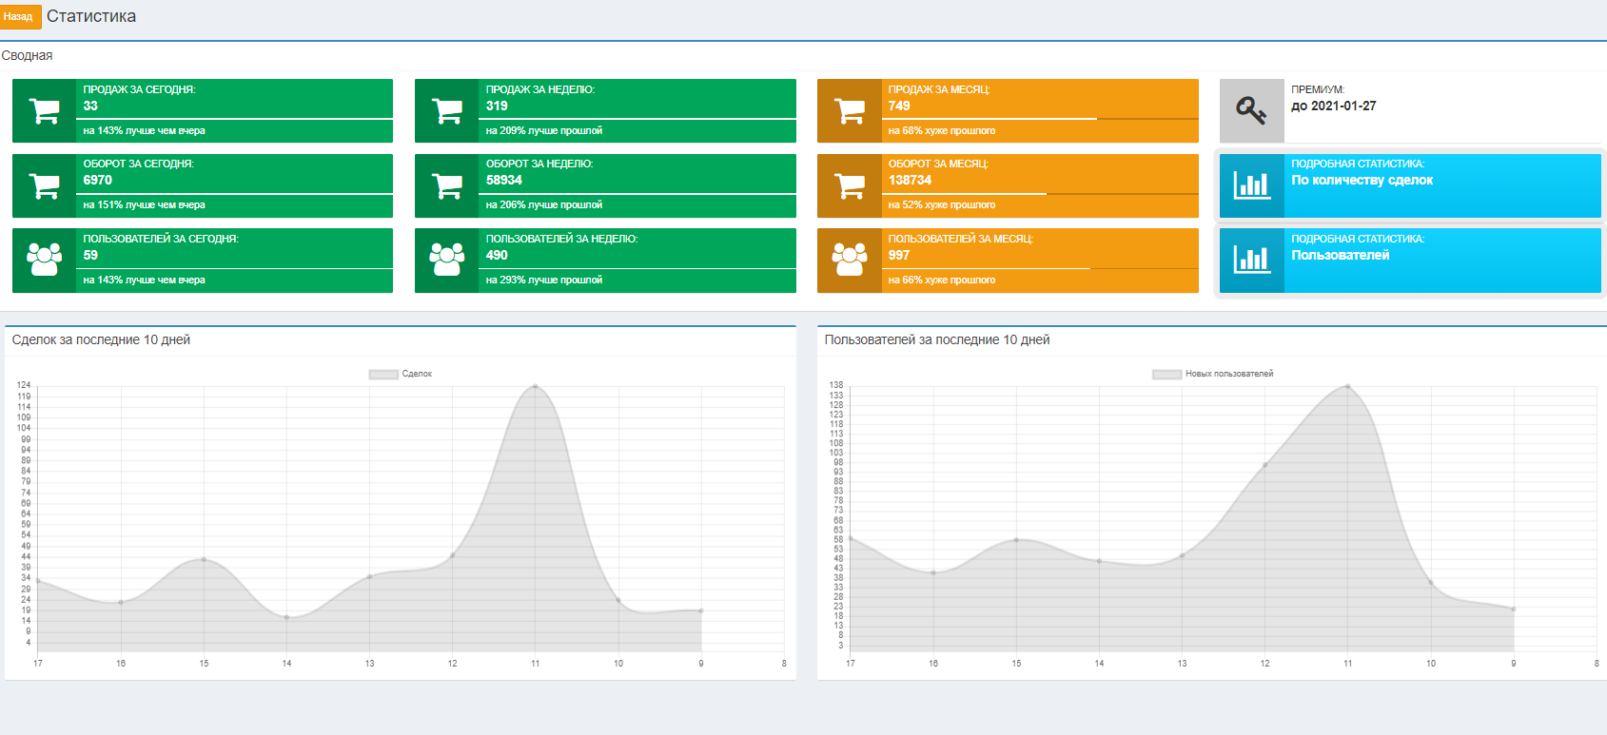1607x735 pixels.
Task: Open detailed statistics Пользователей
Action: pos(1410,261)
